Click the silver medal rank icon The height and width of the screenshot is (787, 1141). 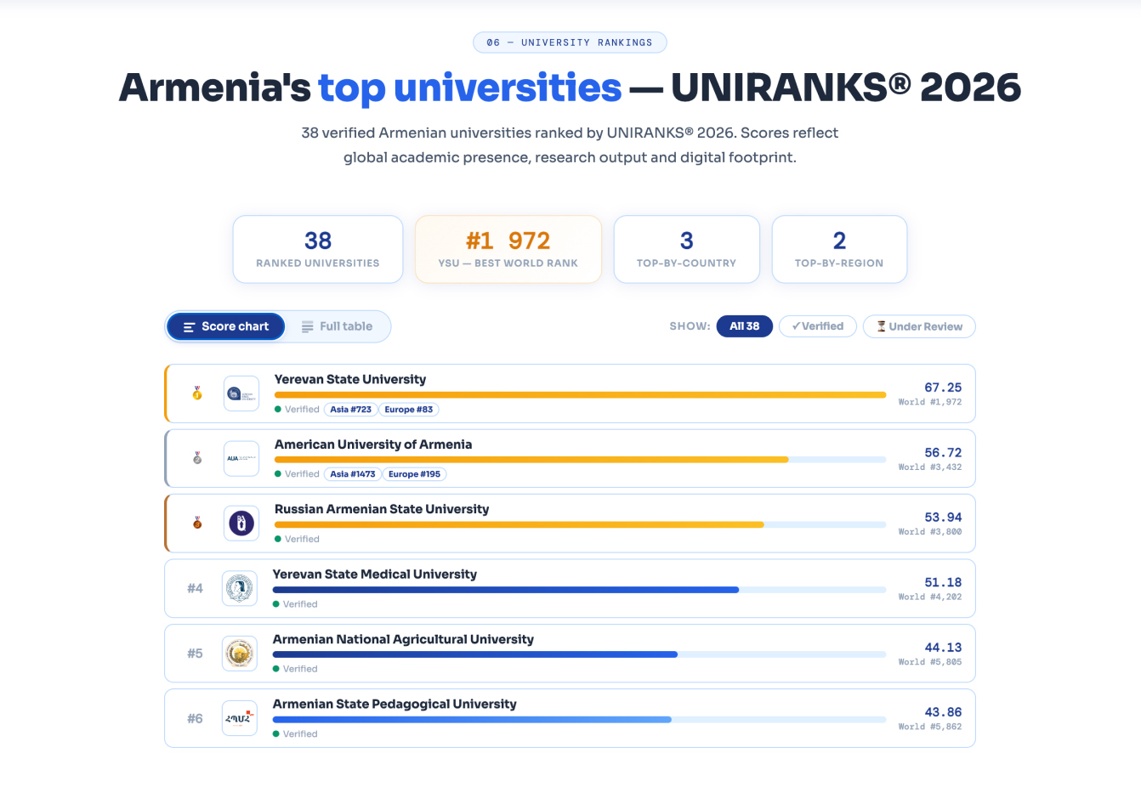click(197, 458)
